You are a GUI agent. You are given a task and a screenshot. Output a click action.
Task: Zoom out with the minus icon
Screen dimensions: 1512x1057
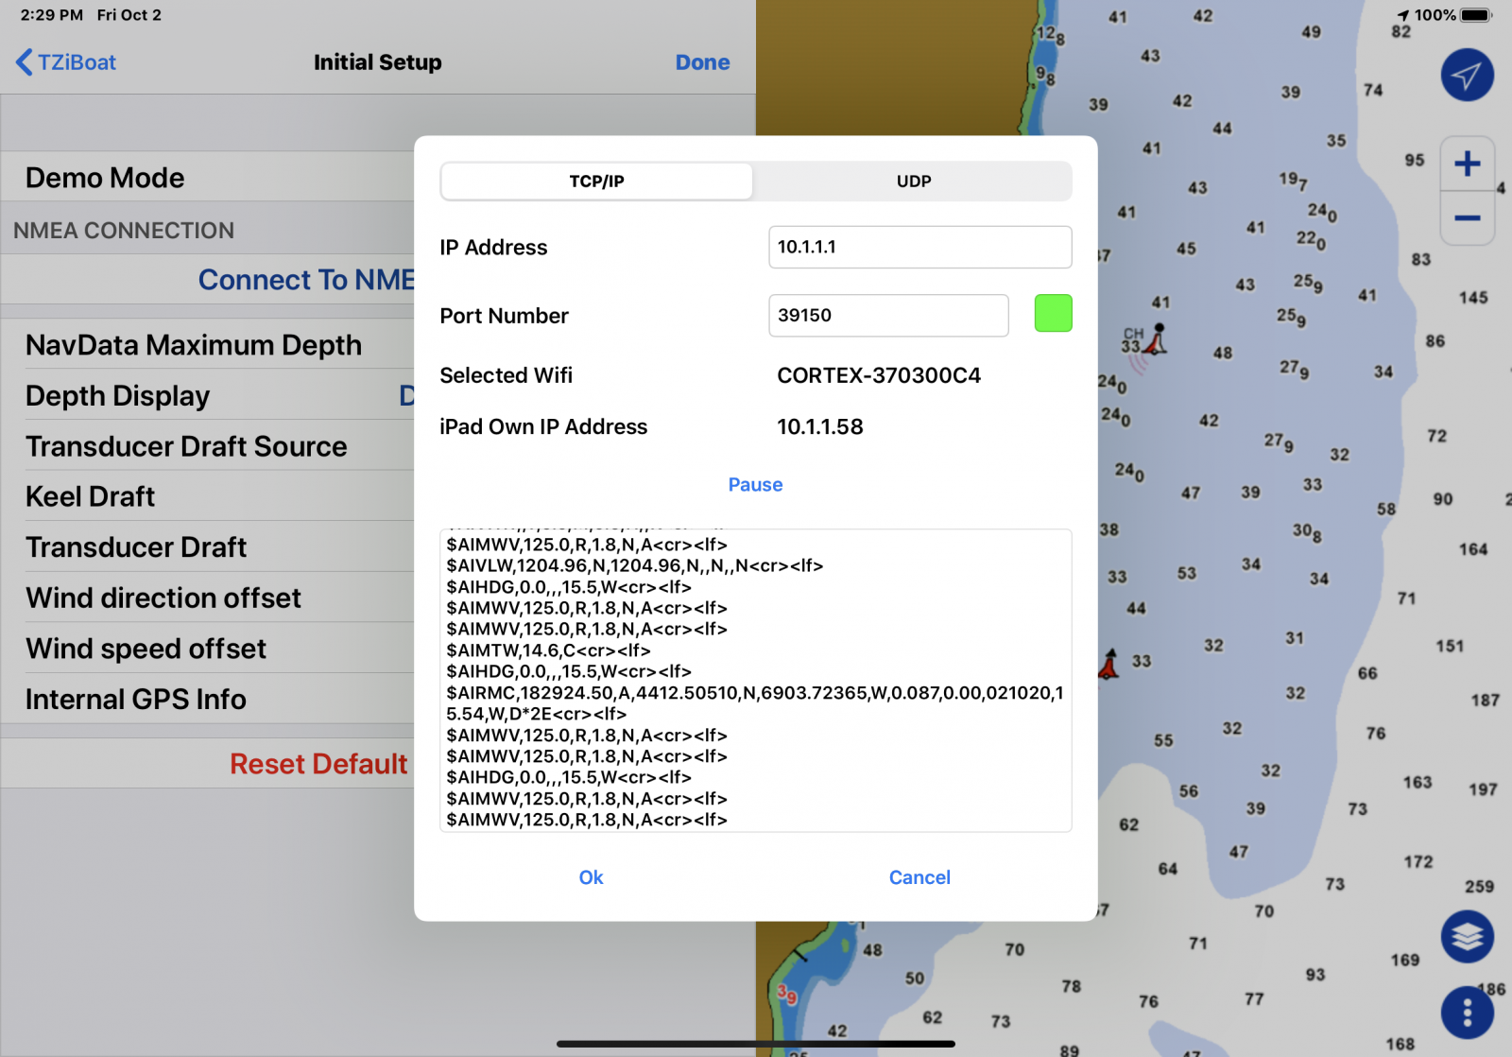(1467, 217)
